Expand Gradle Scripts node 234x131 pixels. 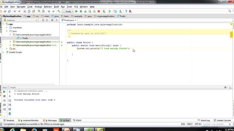tap(3, 52)
